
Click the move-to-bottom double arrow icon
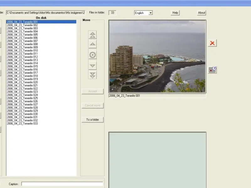[x=93, y=75]
